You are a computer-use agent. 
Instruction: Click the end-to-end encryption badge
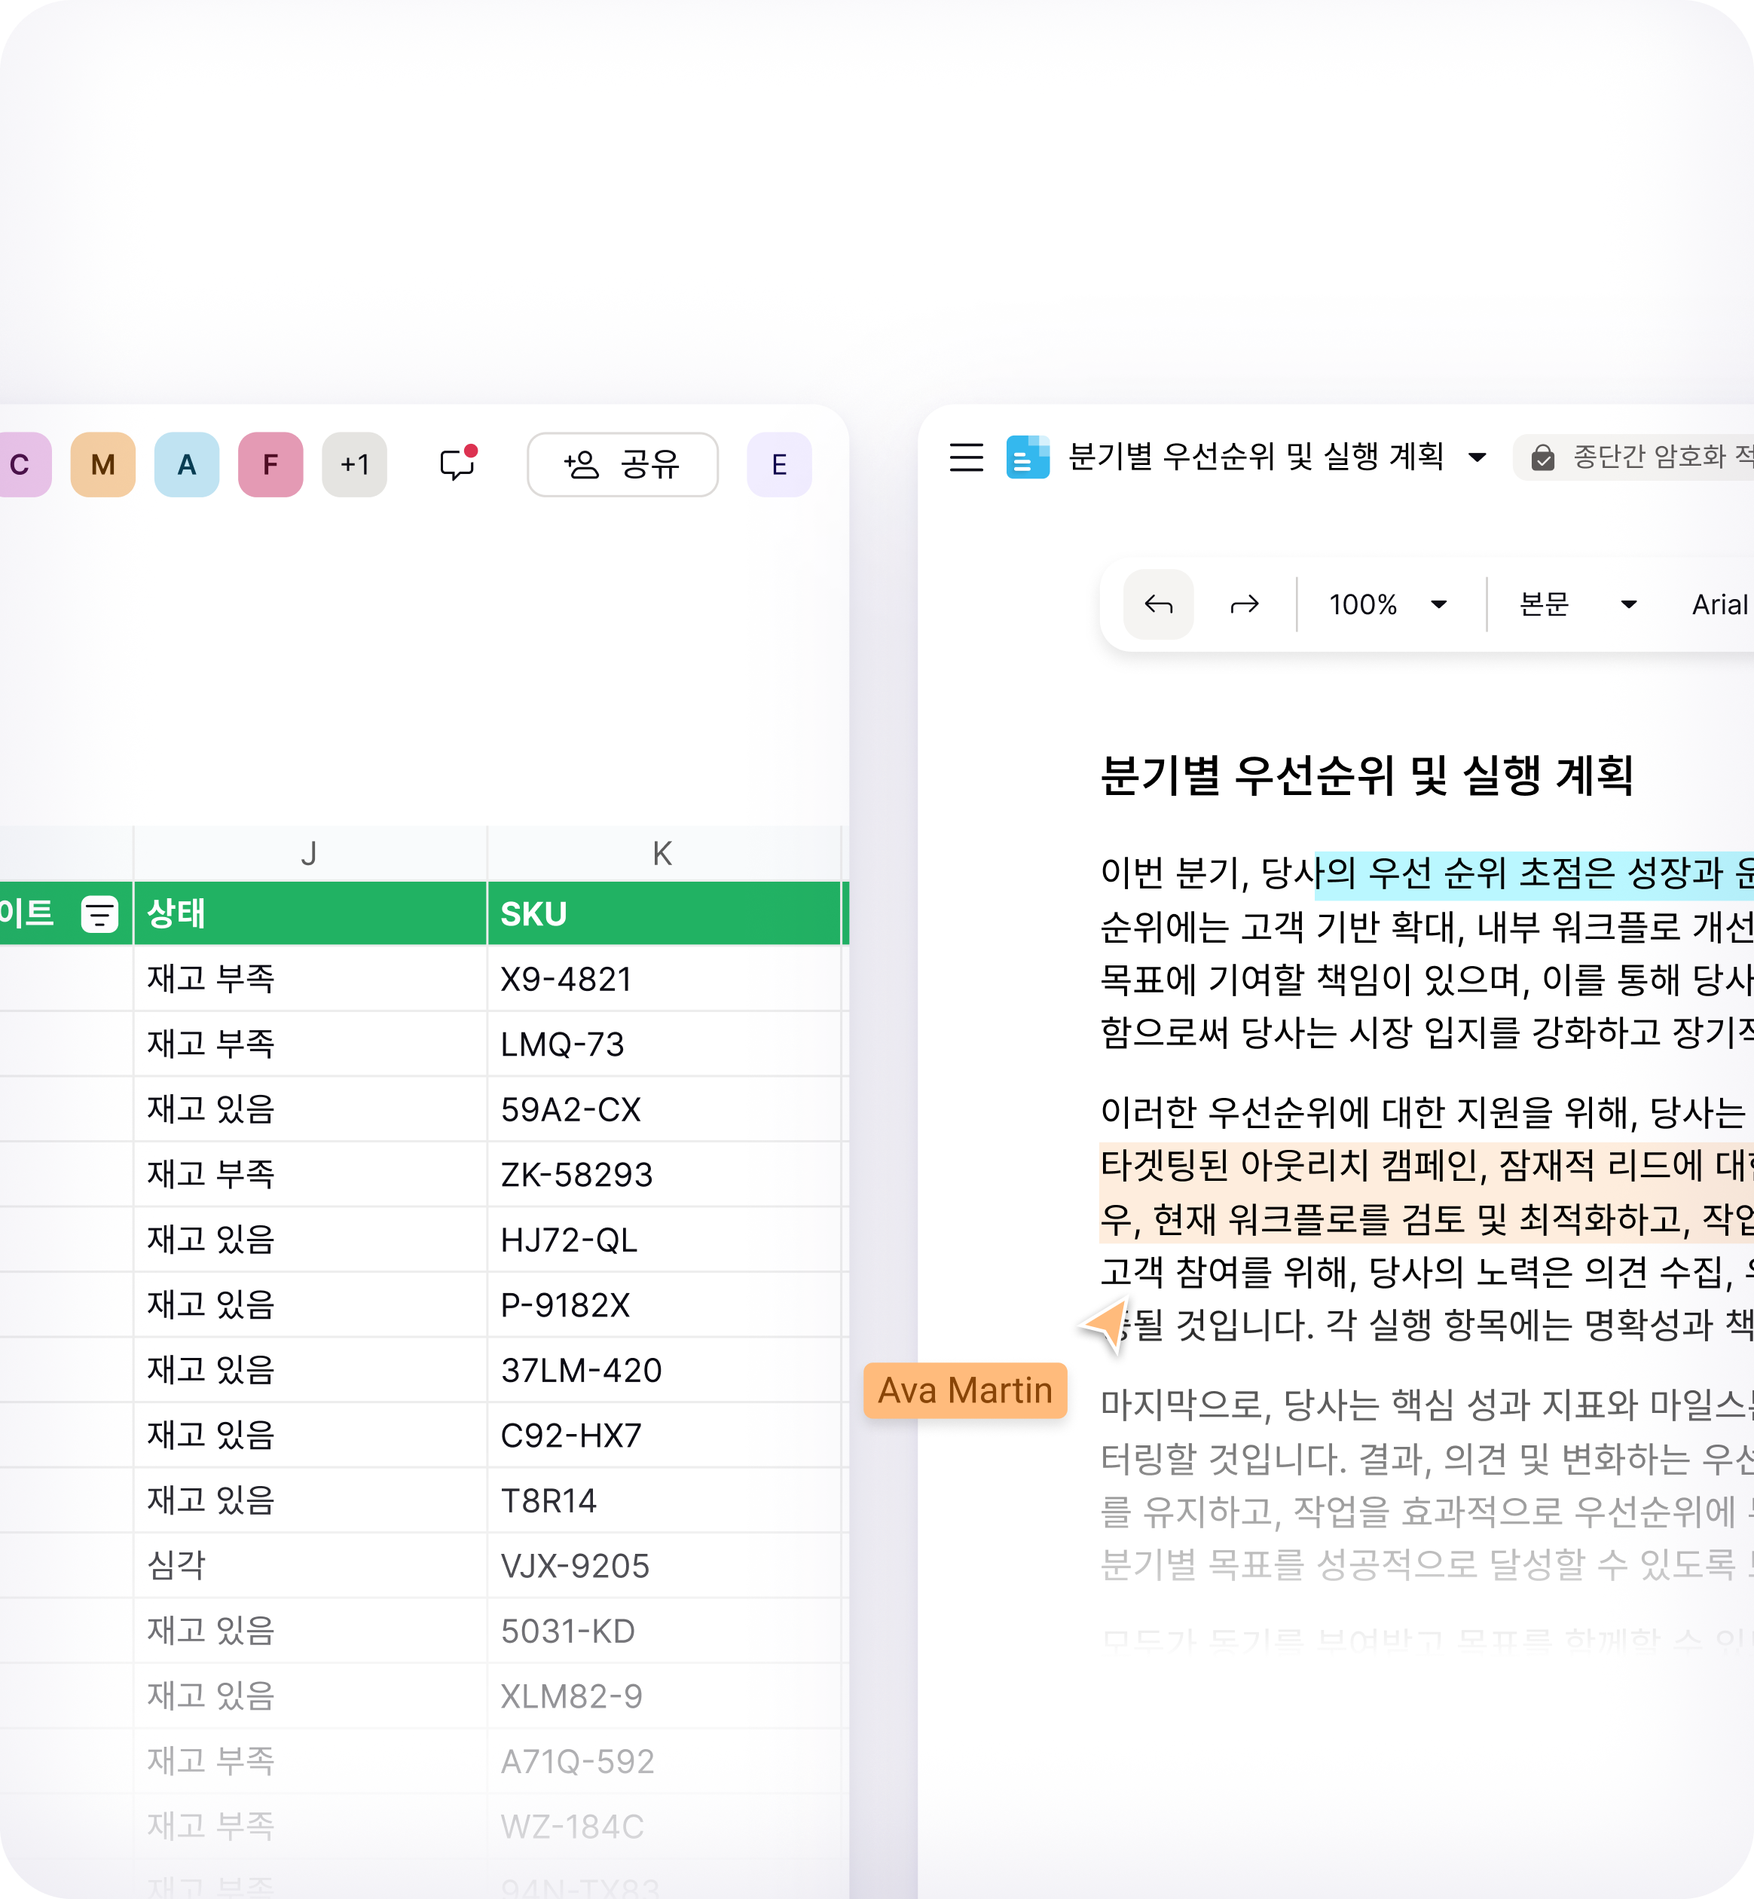(x=1633, y=457)
